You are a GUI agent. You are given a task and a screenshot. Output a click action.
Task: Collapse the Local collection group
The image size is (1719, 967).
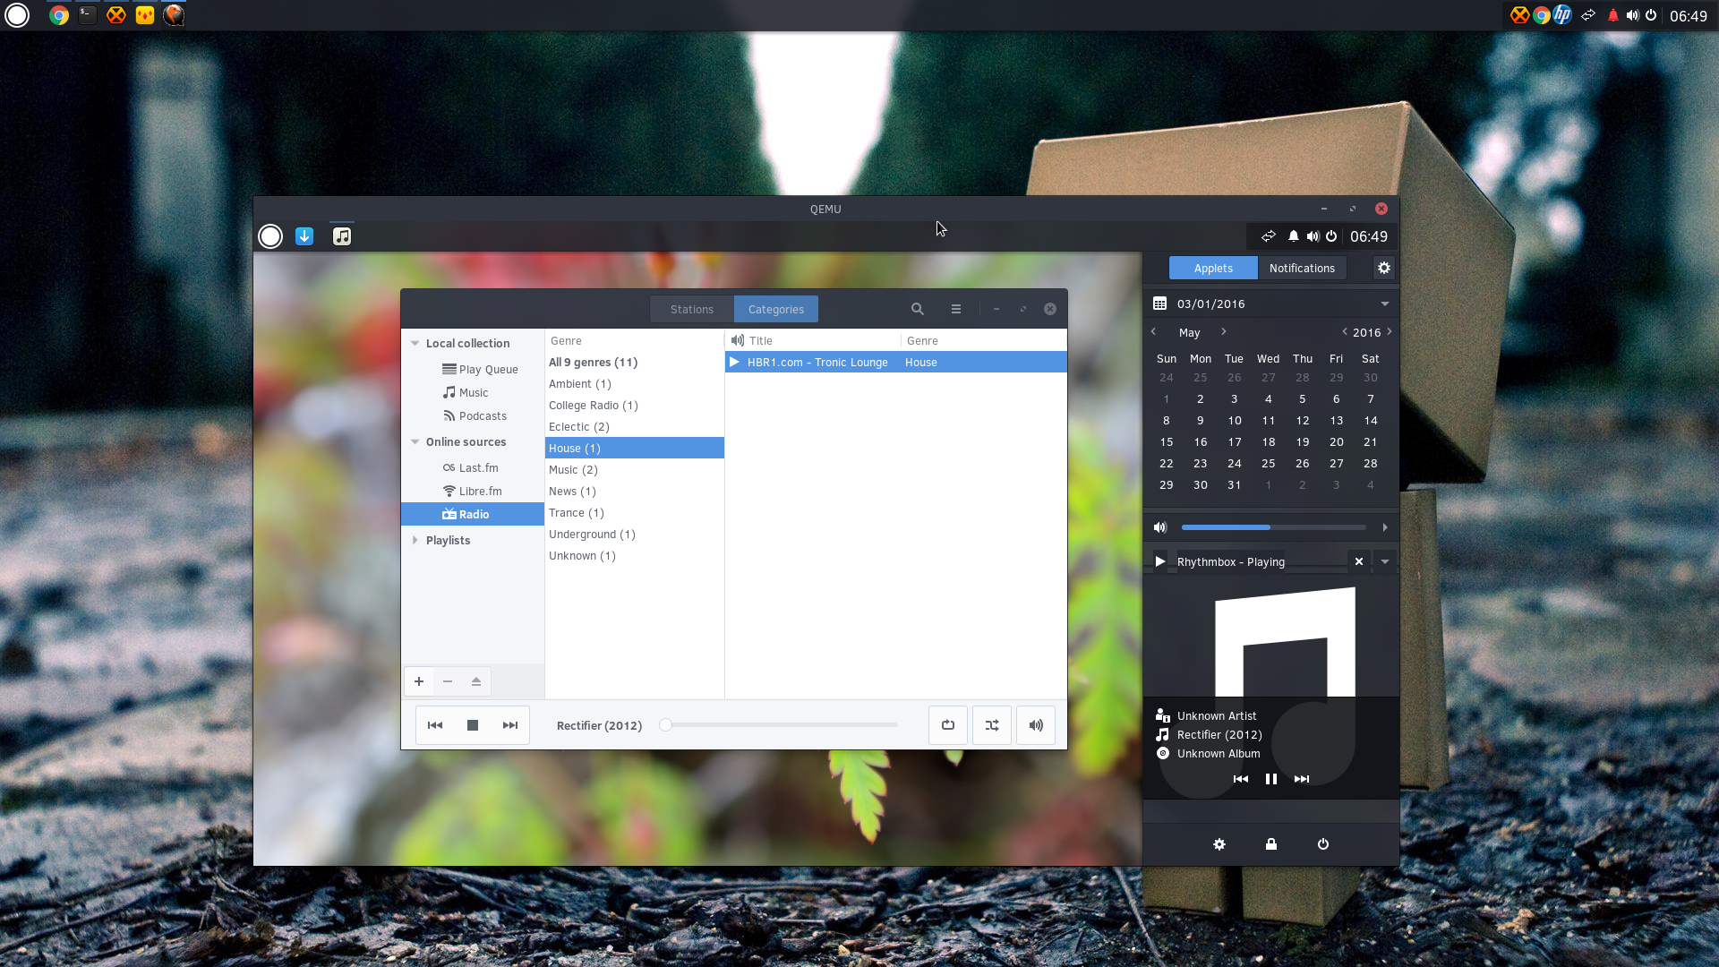click(415, 343)
